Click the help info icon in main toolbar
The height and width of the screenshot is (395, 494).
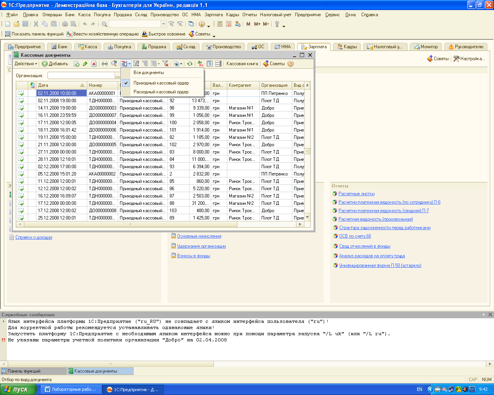pyautogui.click(x=202, y=24)
